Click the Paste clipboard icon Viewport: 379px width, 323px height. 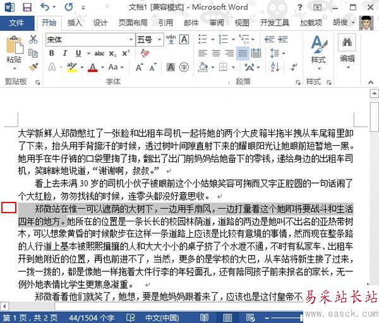point(14,45)
